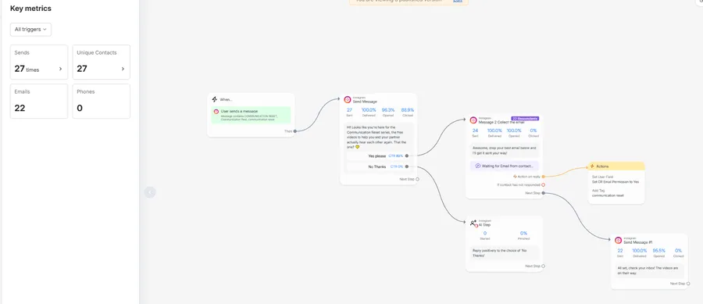703x304 pixels.
Task: Click the chat icon in Waiting for Email
Action: click(478, 166)
